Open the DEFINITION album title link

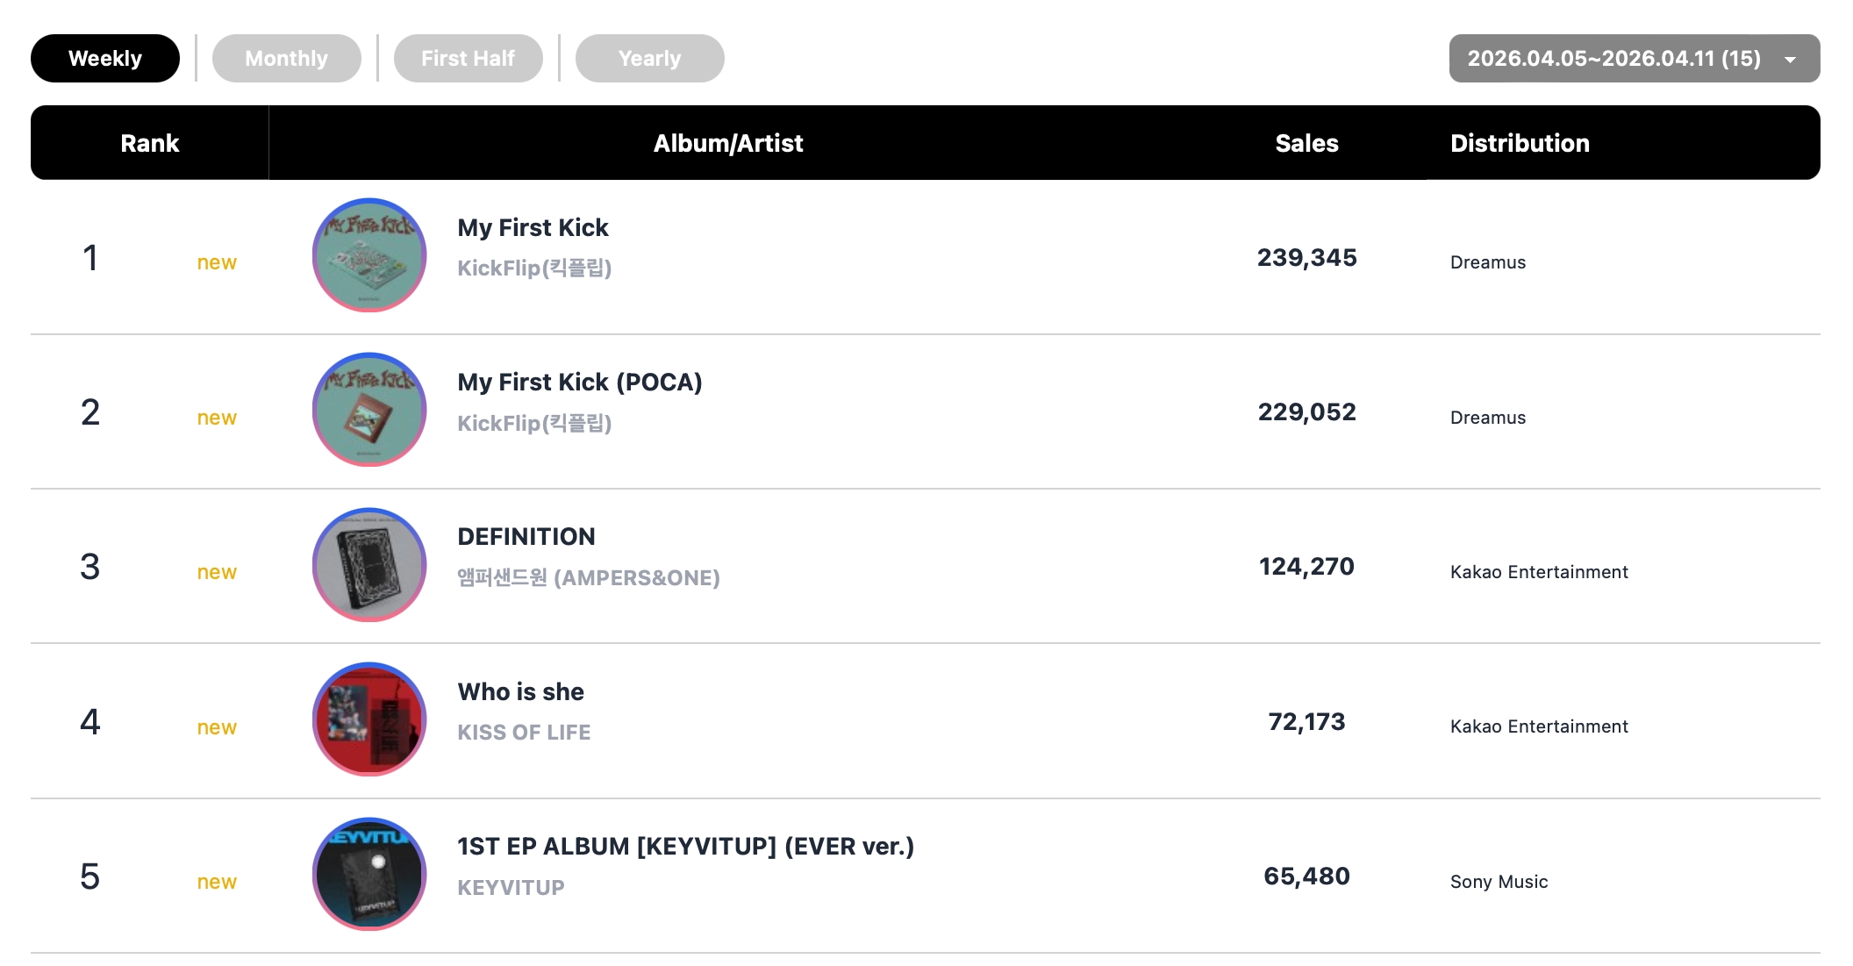(x=526, y=537)
